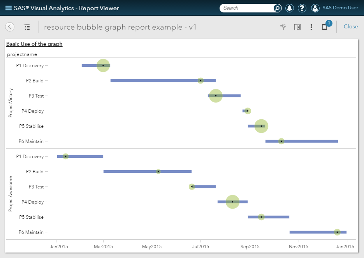Click the P4 Deploy bubble under ProjectAwesome

232,202
